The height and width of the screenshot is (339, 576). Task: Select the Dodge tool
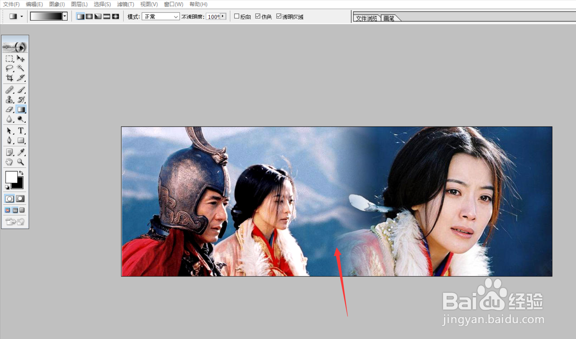tap(21, 119)
